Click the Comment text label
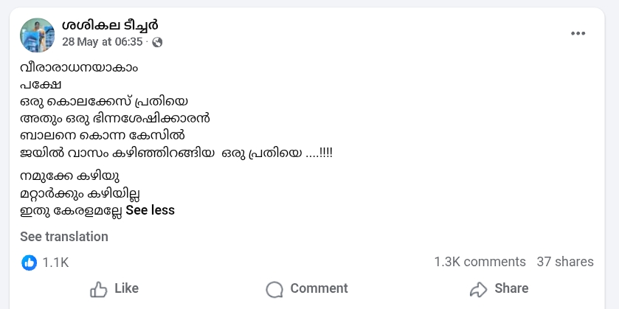 [319, 288]
